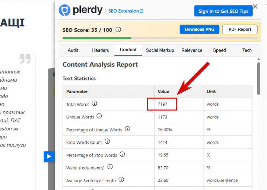The width and height of the screenshot is (267, 190).
Task: Go to the Relevance tab
Action: click(192, 50)
